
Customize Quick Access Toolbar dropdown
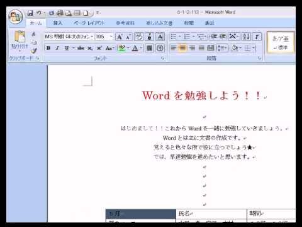point(98,13)
